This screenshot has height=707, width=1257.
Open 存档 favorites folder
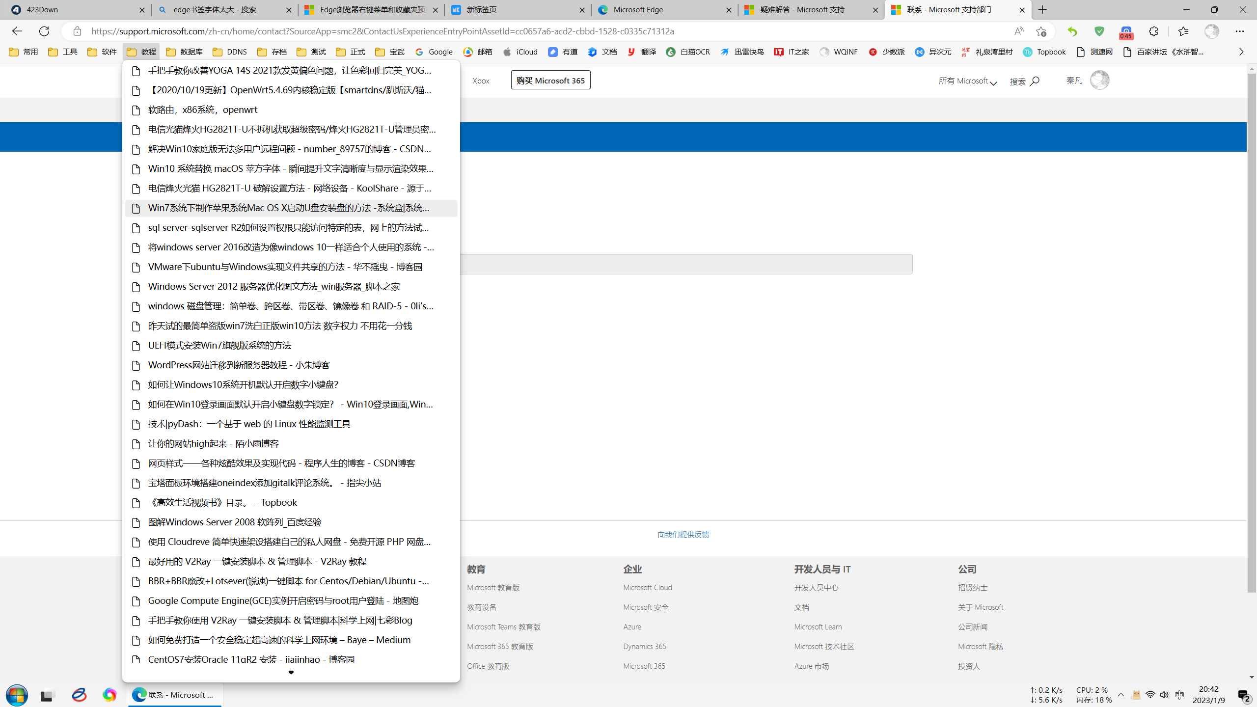pyautogui.click(x=272, y=52)
